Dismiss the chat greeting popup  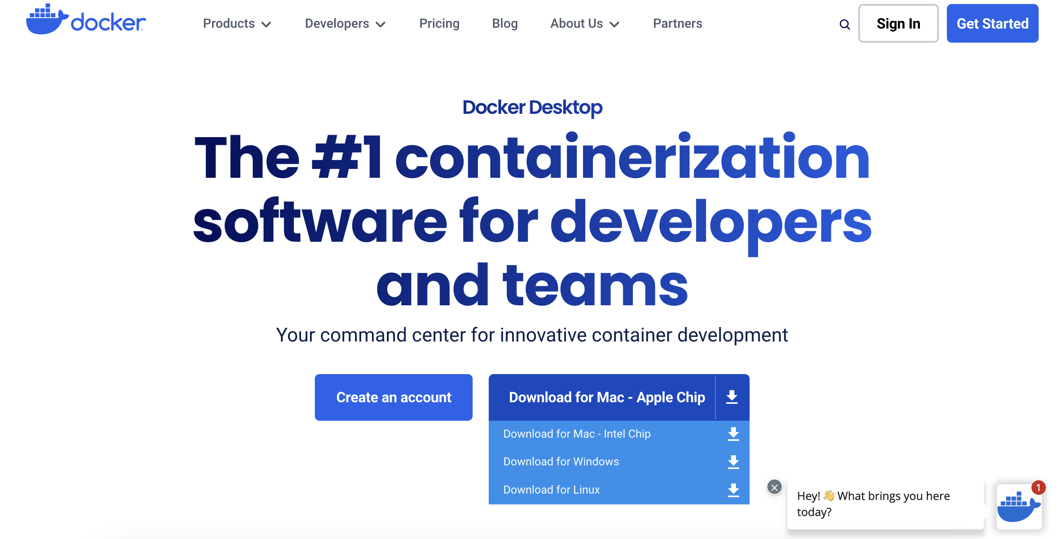click(774, 487)
